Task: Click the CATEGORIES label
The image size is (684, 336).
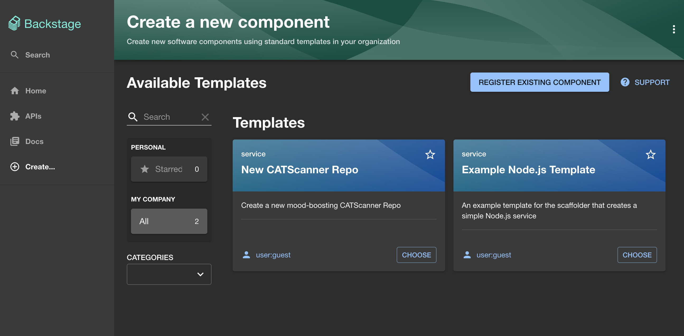Action: click(150, 257)
